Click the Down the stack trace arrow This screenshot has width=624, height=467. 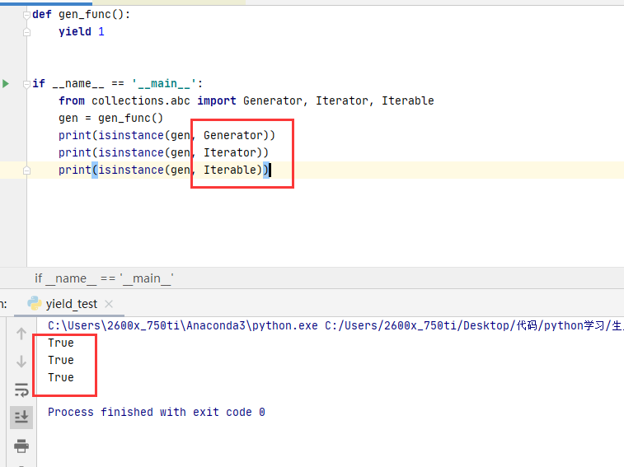click(x=21, y=362)
